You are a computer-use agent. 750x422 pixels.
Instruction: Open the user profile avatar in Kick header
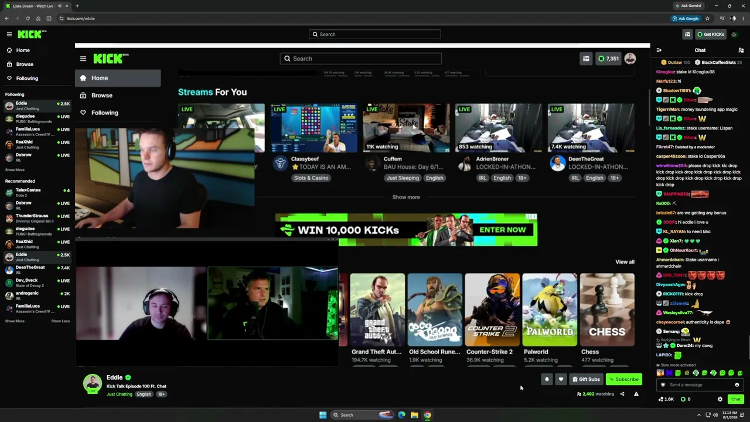click(734, 35)
